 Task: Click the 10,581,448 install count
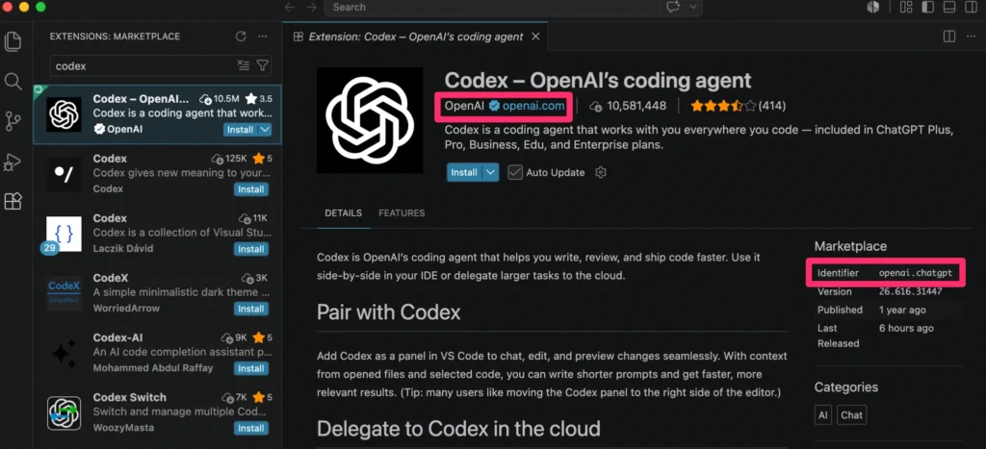[x=636, y=106]
